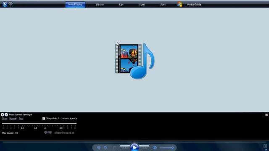Click the Windows logo next to Media Guide
The height and width of the screenshot is (151, 269).
point(180,4)
